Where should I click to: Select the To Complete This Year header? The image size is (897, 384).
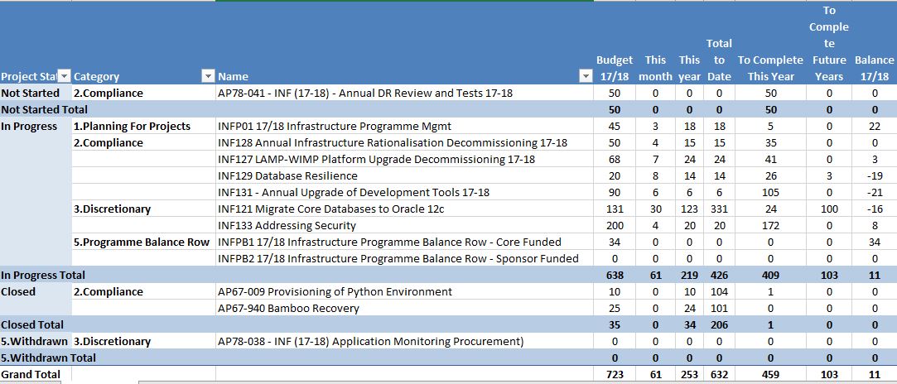point(770,68)
